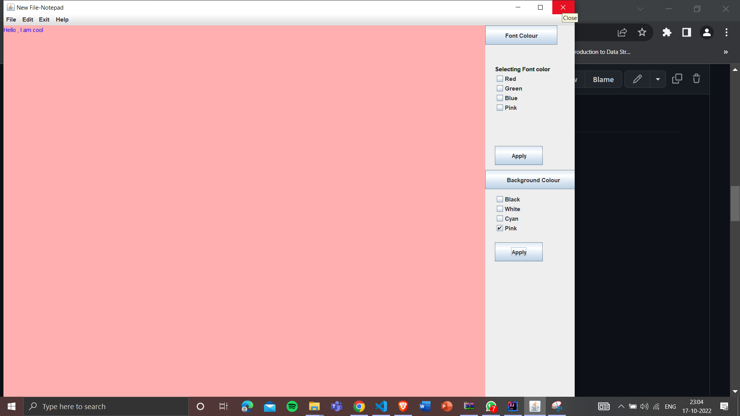
Task: Click the Blame button
Action: [603, 79]
